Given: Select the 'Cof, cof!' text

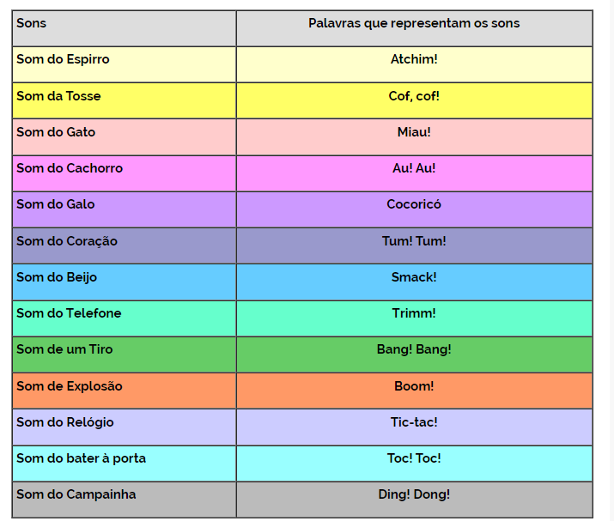Looking at the screenshot, I should pyautogui.click(x=414, y=96).
